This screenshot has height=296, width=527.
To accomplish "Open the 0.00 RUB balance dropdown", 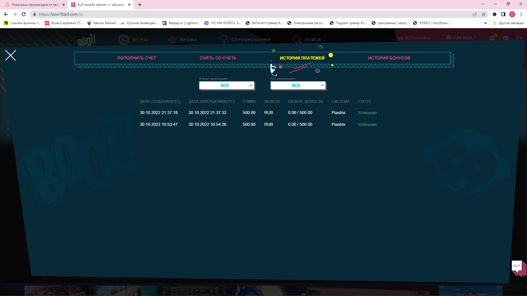I will (461, 38).
